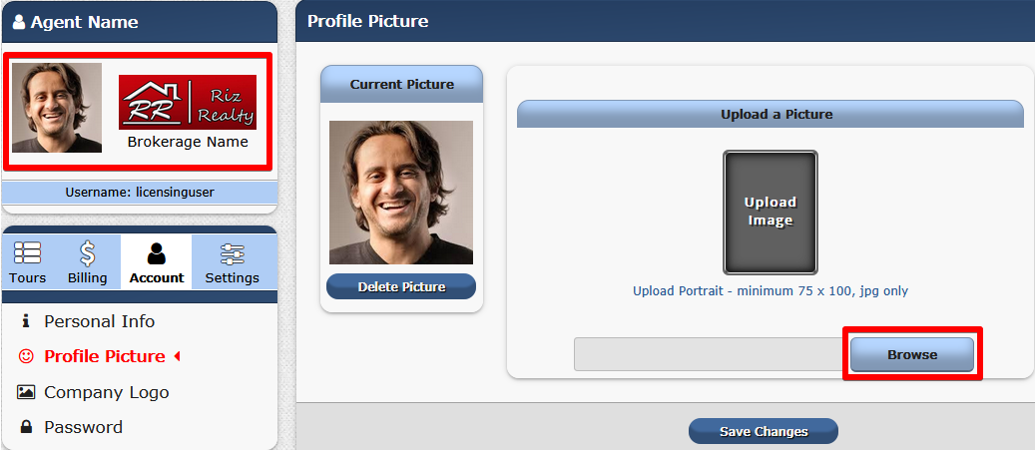Click the Company Logo image icon

tap(26, 392)
